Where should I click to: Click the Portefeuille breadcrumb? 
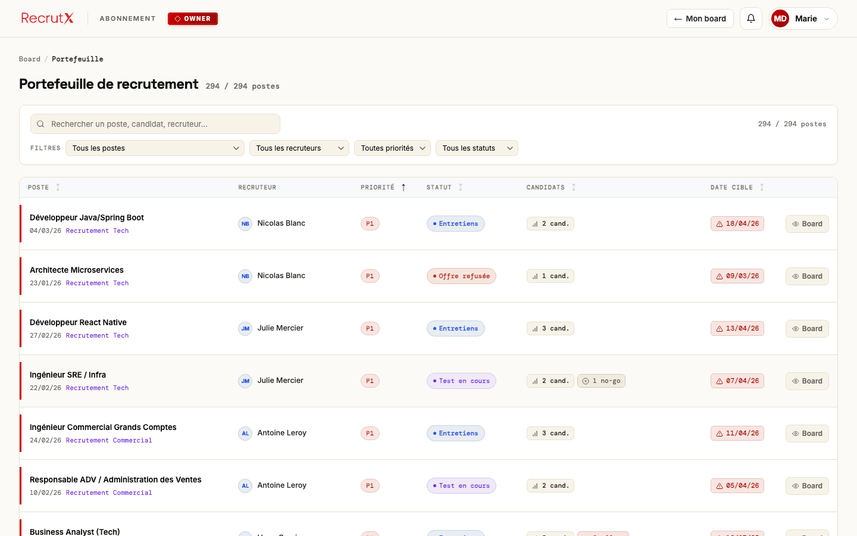pyautogui.click(x=77, y=59)
